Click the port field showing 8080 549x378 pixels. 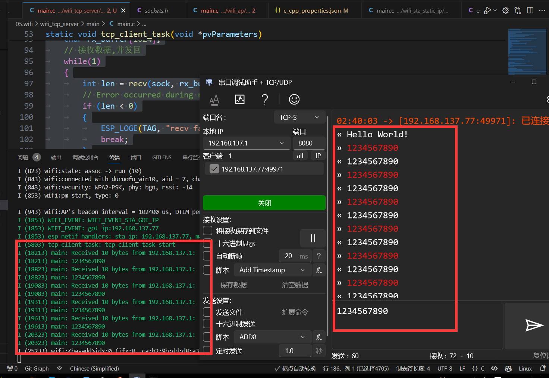(x=308, y=143)
